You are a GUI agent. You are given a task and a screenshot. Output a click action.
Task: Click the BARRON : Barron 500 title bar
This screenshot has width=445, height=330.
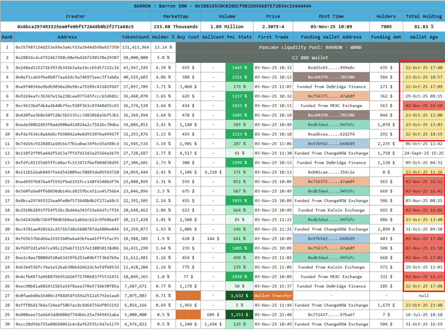point(222,6)
